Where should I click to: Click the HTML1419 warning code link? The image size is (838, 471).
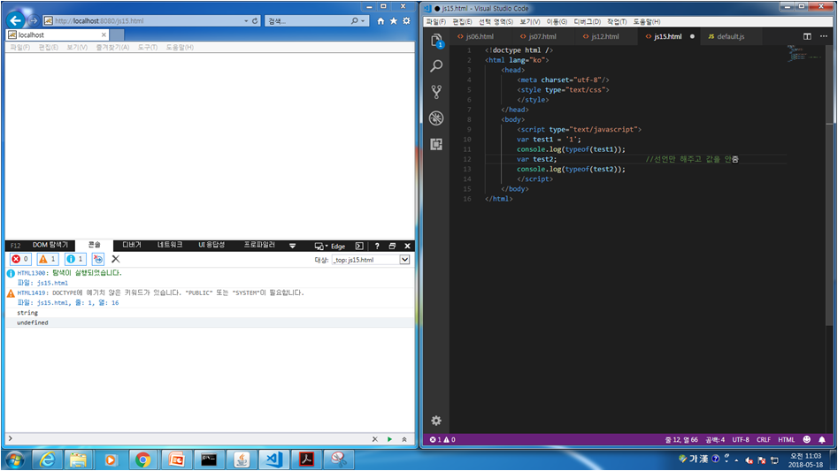pyautogui.click(x=31, y=292)
